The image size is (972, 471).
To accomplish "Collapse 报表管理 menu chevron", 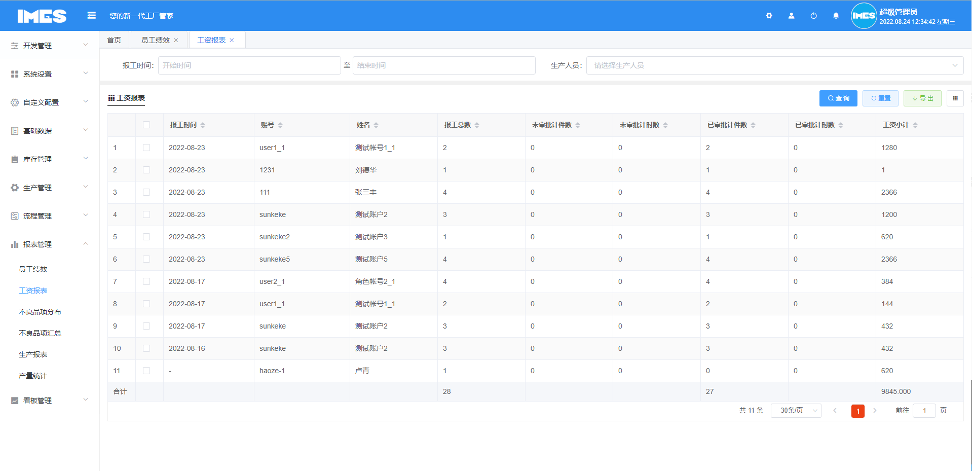I will pyautogui.click(x=86, y=244).
